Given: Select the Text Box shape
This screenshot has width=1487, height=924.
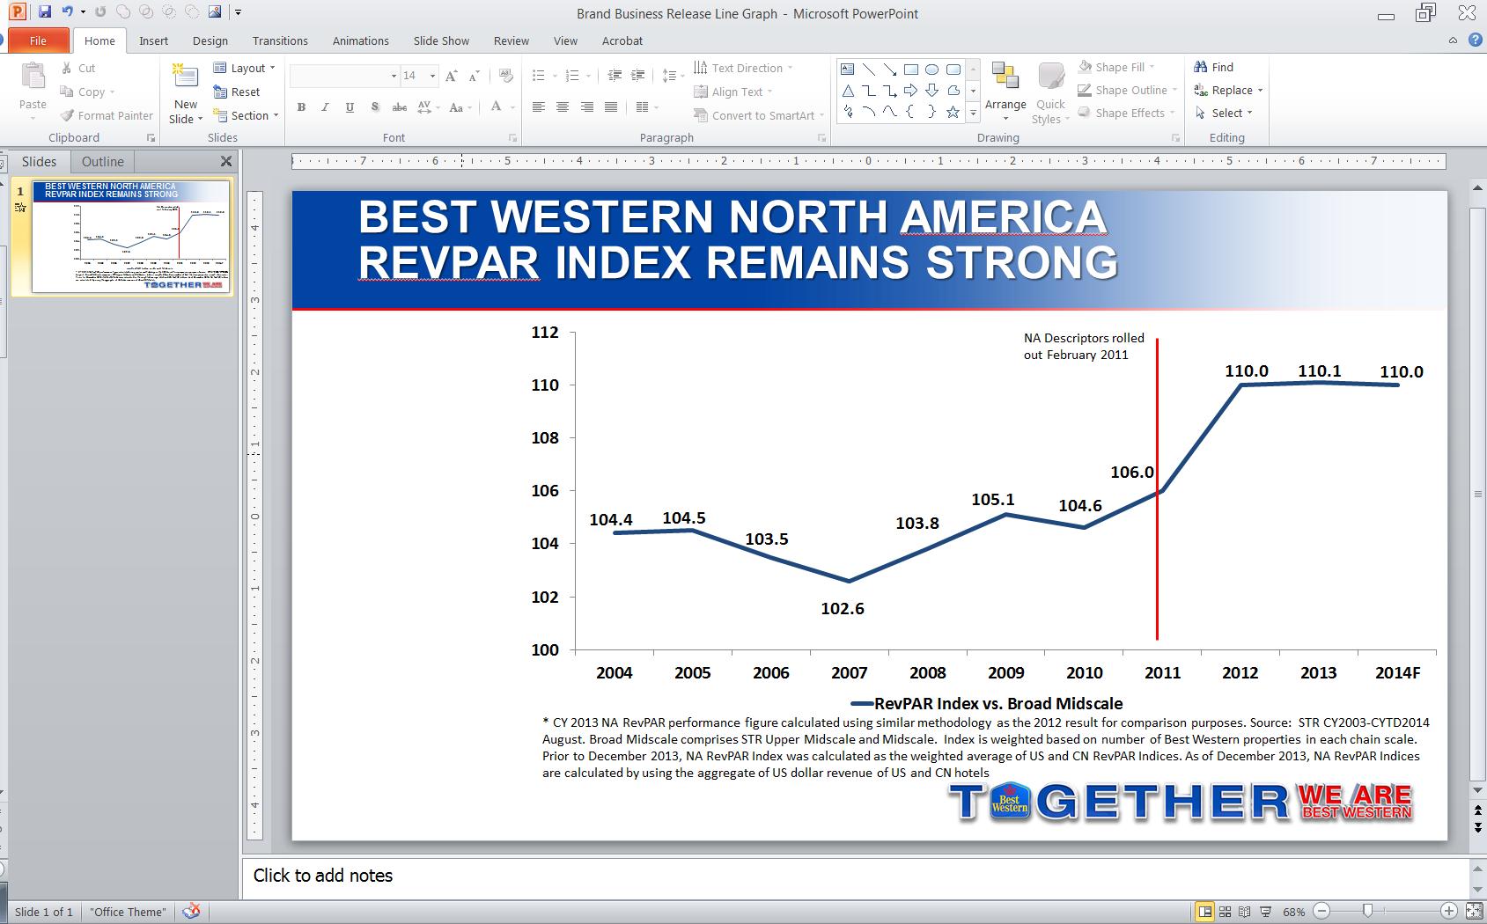Looking at the screenshot, I should coord(847,69).
